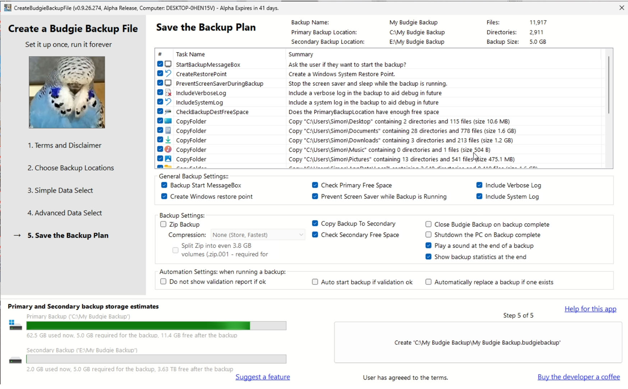Enable Do not show validation report if ok
The height and width of the screenshot is (389, 628).
163,281
